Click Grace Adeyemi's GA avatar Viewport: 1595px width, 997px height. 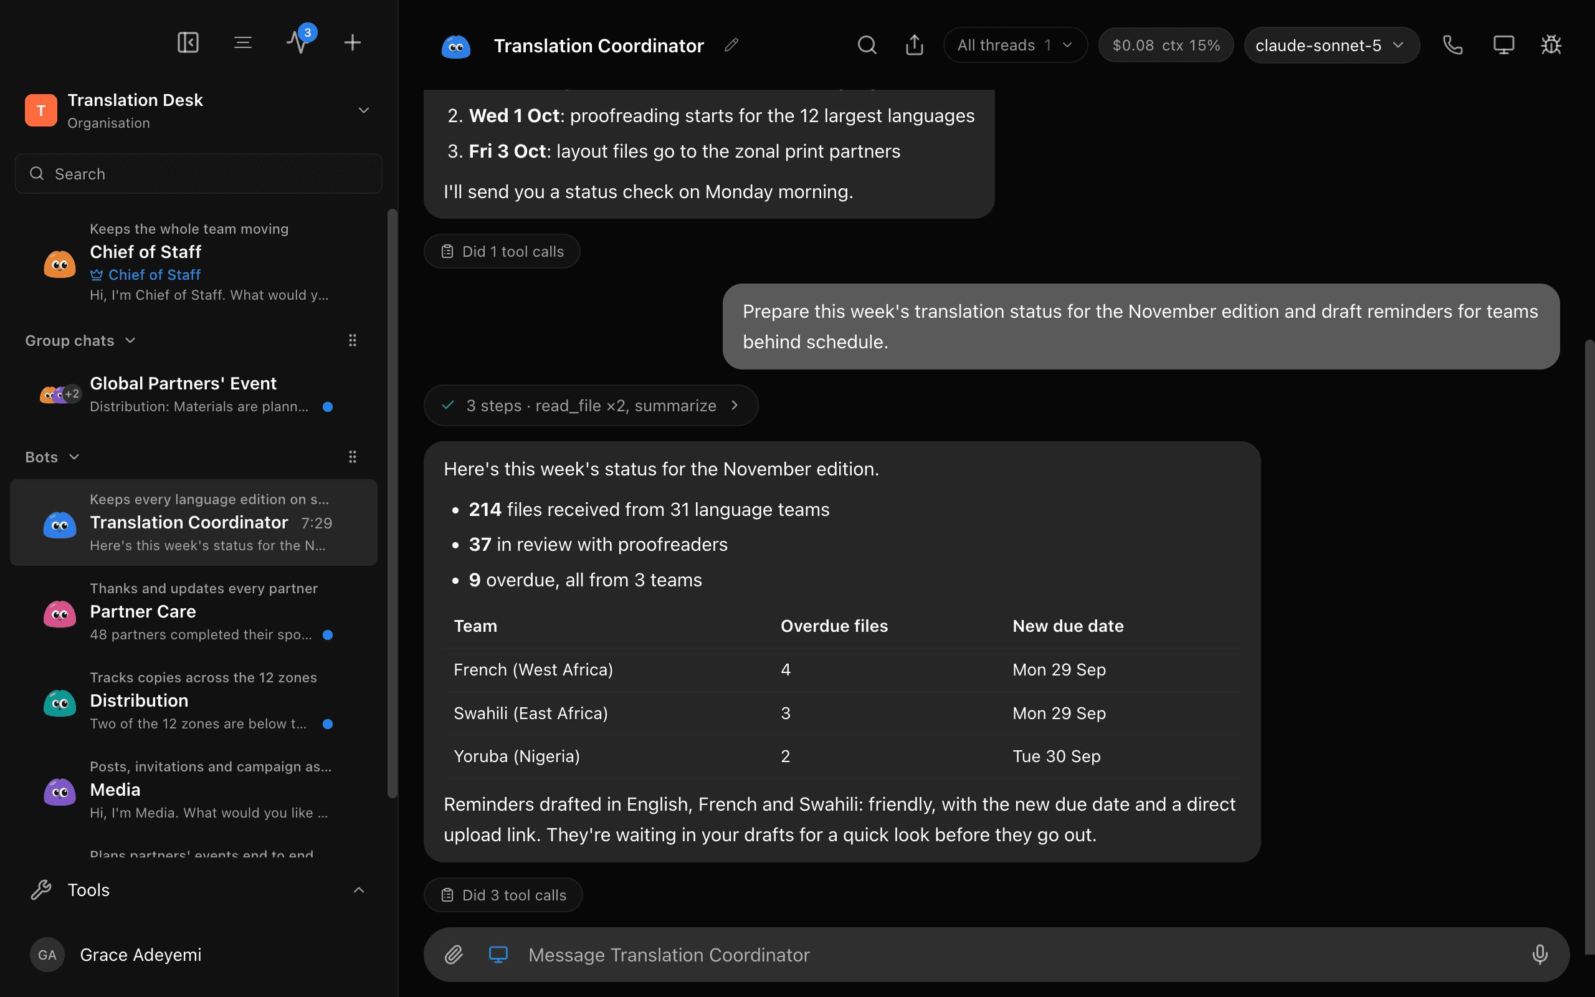47,954
